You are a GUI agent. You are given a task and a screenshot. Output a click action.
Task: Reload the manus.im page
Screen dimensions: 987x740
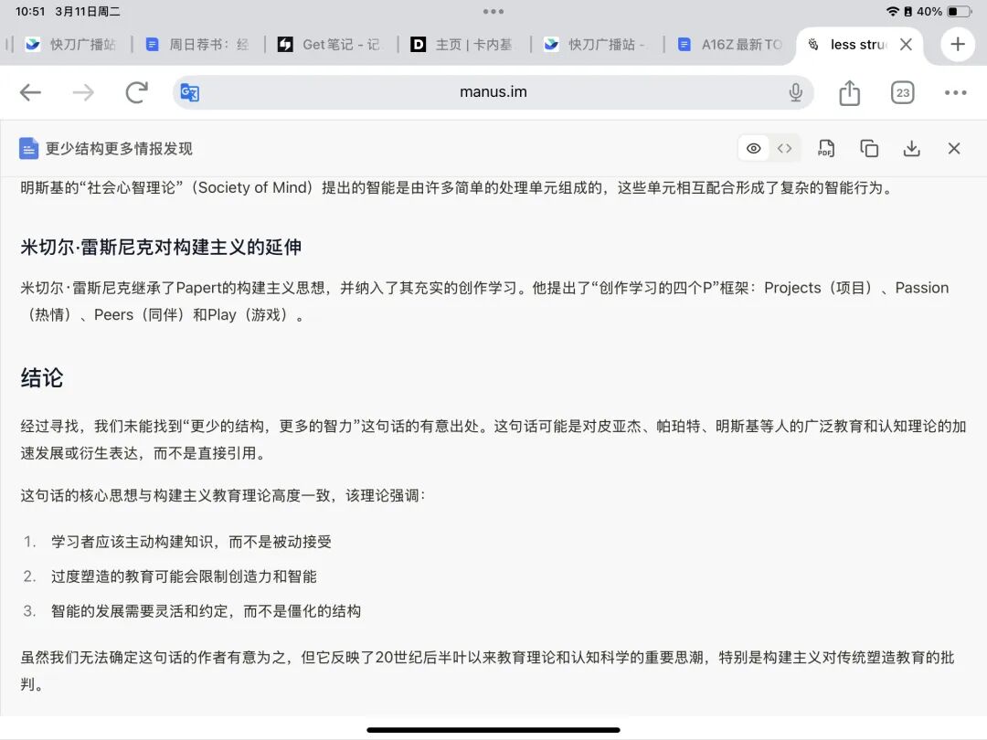coord(136,92)
